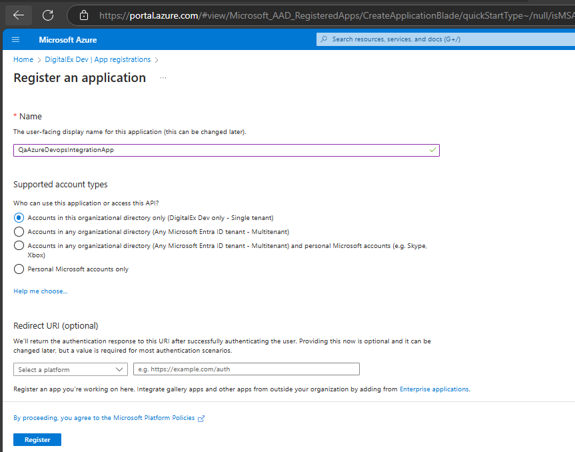
Task: Expand the Select a platform dropdown
Action: (x=70, y=369)
